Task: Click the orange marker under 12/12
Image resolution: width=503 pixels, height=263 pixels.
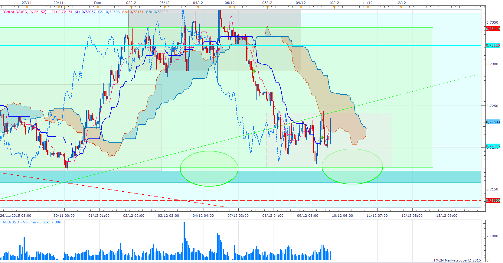Action: (401, 7)
